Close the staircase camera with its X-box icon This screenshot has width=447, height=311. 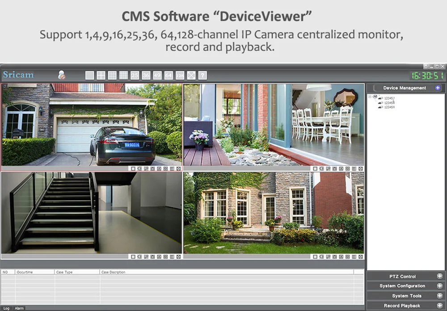point(178,257)
